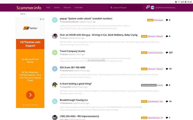Open Is Scam-baiting a good thing? thread
This screenshot has height=120, width=193.
point(76,84)
